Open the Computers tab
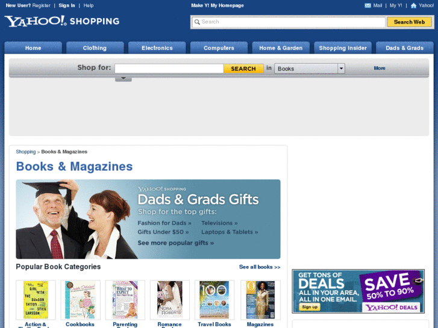 pyautogui.click(x=219, y=48)
